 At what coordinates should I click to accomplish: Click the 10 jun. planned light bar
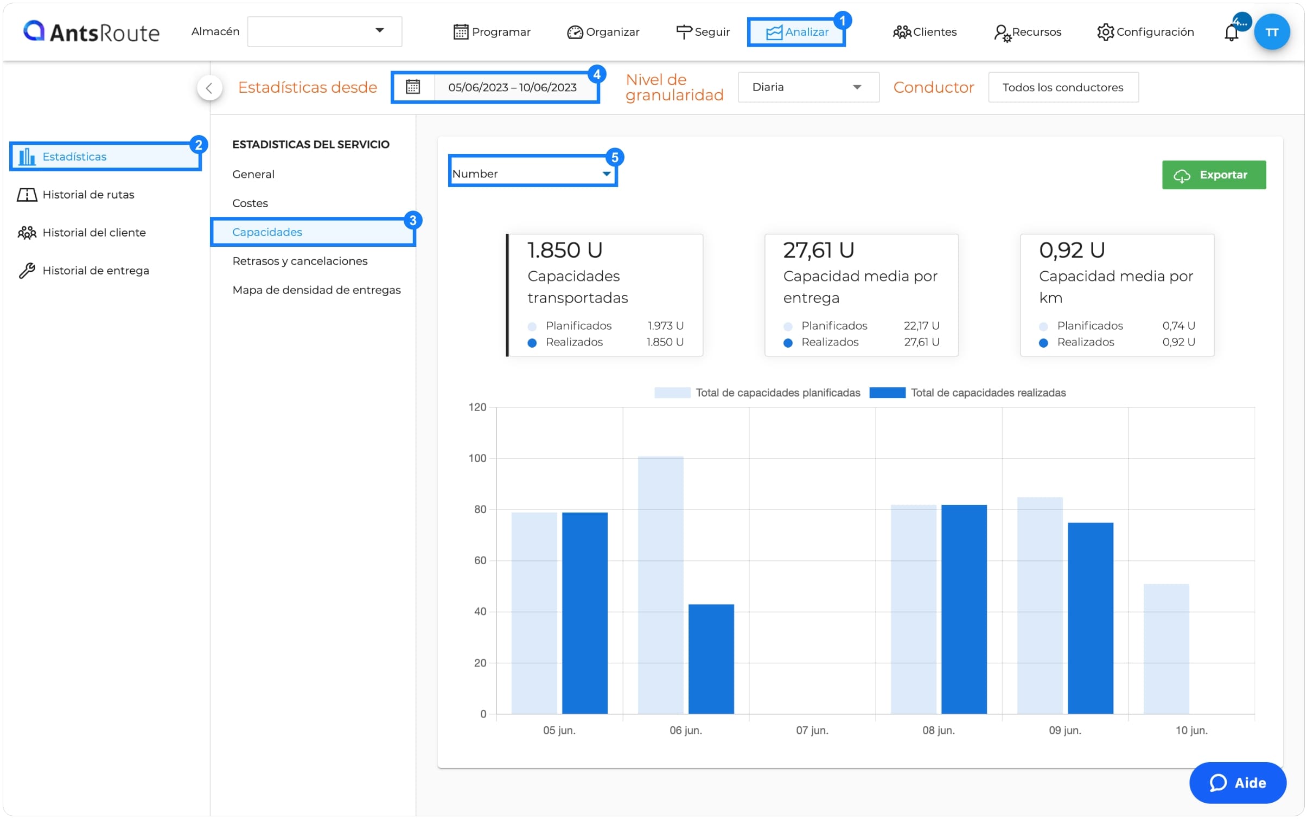click(x=1166, y=649)
